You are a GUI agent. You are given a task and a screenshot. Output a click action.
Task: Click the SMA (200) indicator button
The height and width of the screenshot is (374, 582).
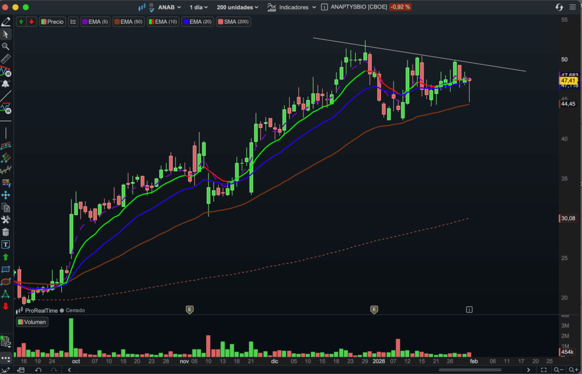(x=234, y=22)
